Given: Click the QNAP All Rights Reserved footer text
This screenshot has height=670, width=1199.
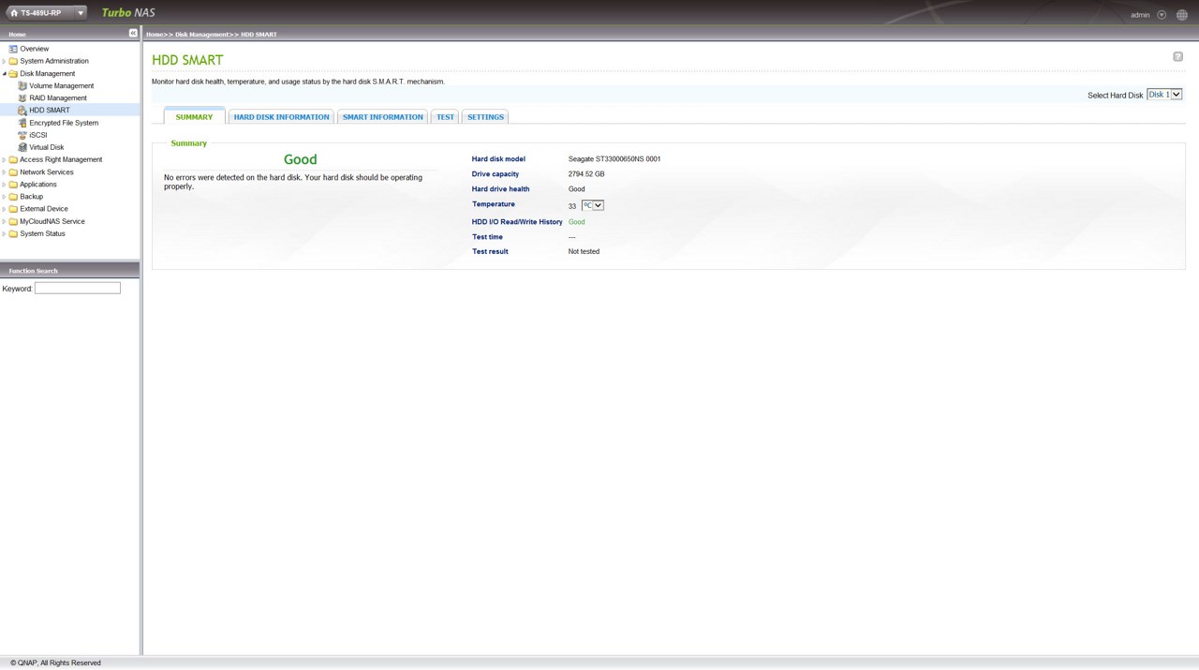Looking at the screenshot, I should (55, 663).
